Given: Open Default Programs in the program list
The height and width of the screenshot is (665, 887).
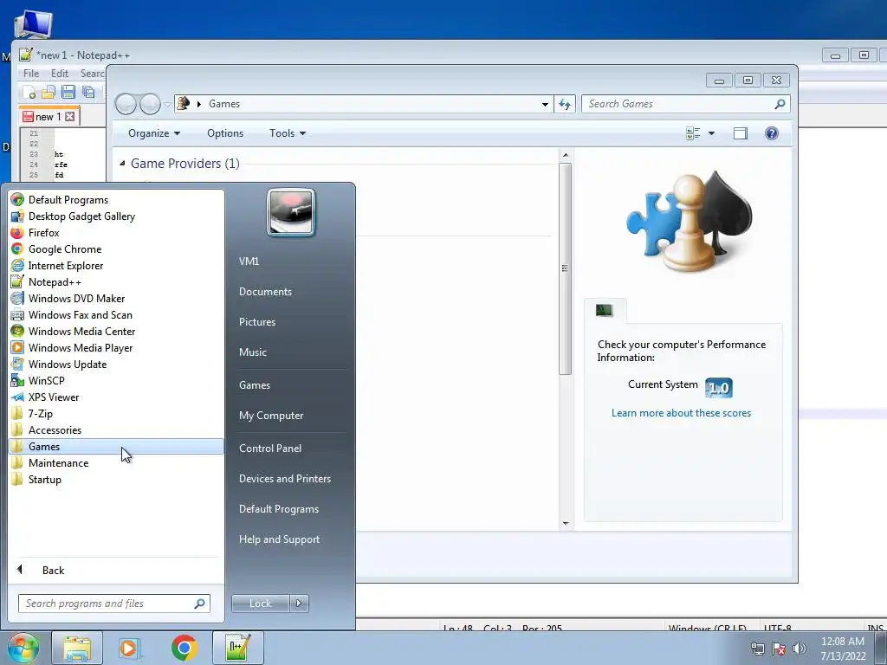Looking at the screenshot, I should [x=116, y=200].
